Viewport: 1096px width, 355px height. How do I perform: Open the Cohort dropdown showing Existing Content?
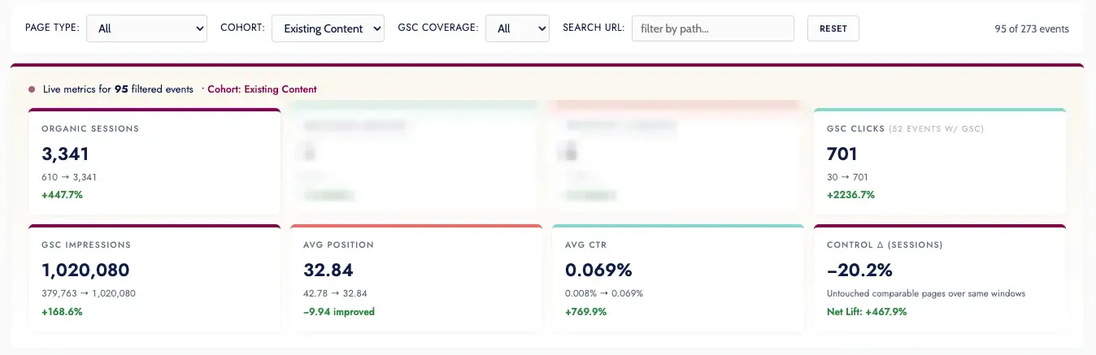click(328, 28)
